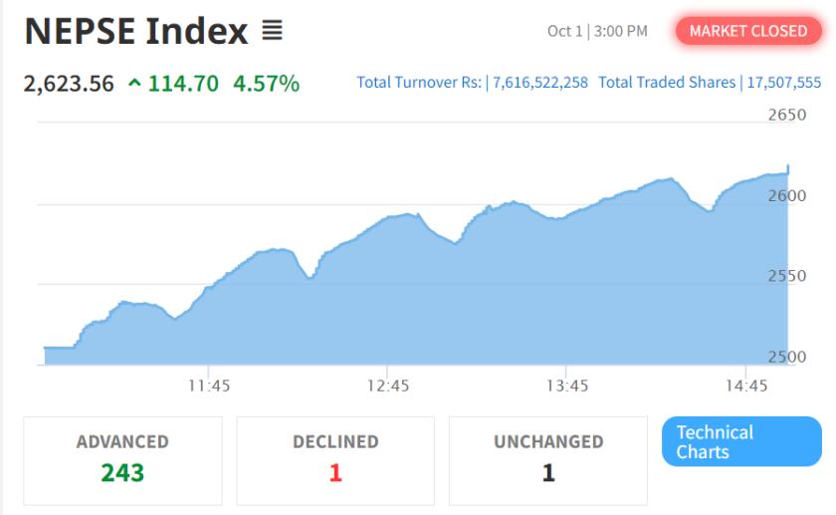Click the Oct 1 3:00 PM timestamp
836x515 pixels.
point(597,32)
